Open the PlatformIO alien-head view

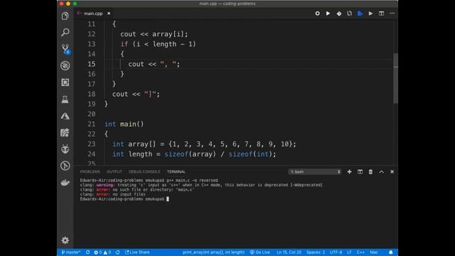[65, 149]
